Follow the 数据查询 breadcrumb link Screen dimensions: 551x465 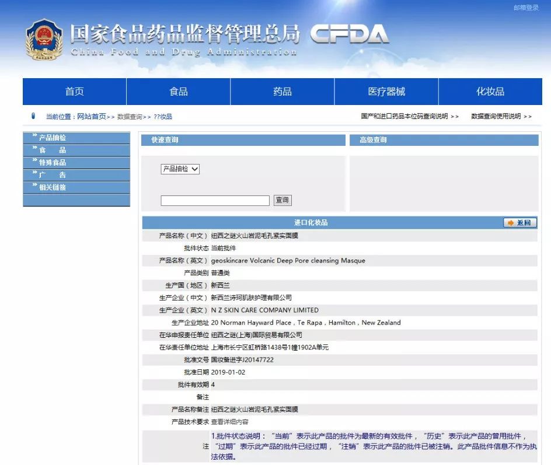tap(130, 117)
